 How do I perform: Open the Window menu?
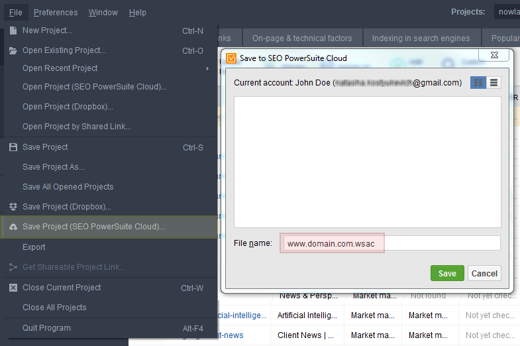point(103,13)
